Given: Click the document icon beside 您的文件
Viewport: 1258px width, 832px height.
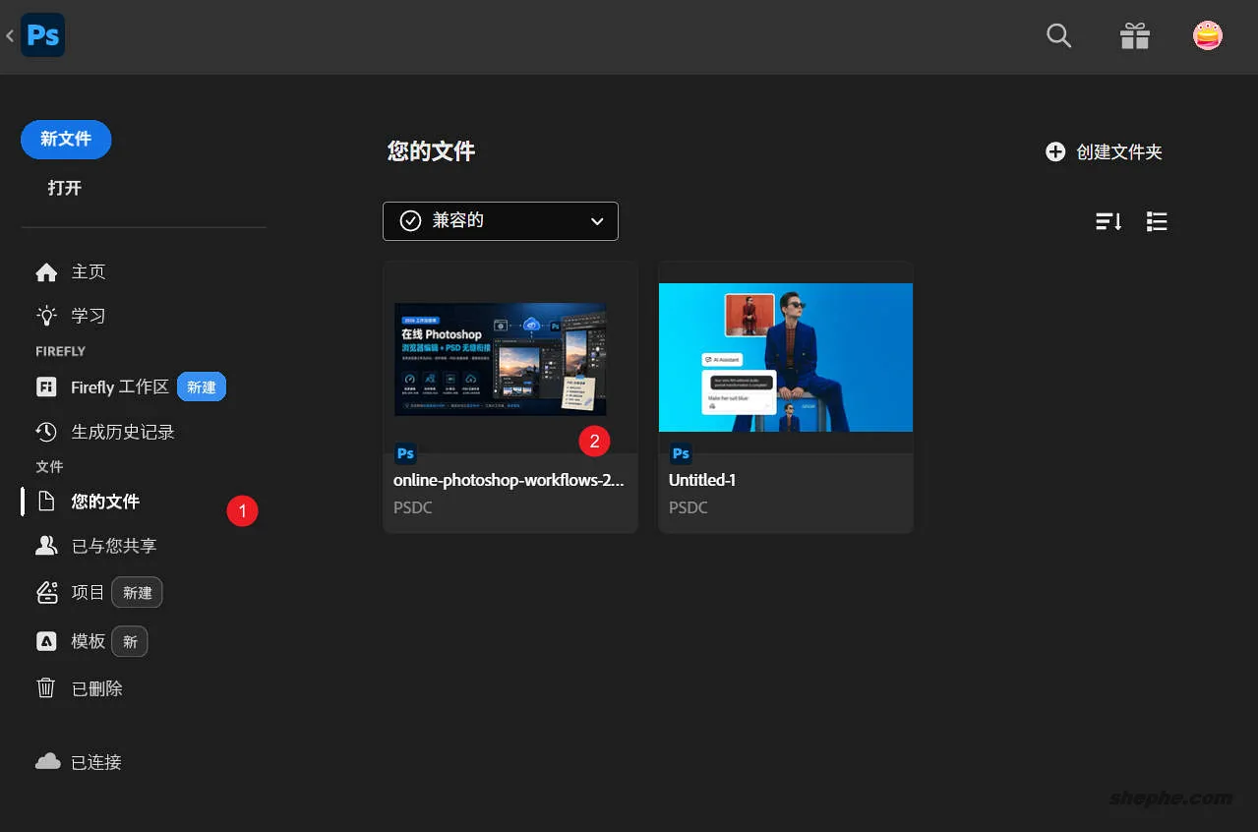Looking at the screenshot, I should [x=46, y=502].
